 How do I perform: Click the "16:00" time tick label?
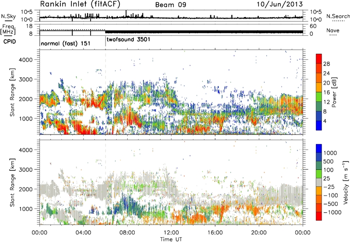click(215, 233)
